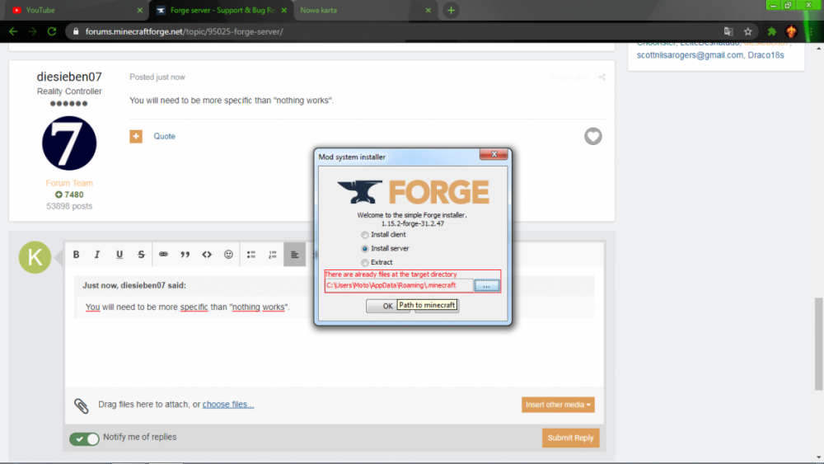The image size is (824, 464).
Task: Insert a link with the chain icon
Action: coord(163,255)
